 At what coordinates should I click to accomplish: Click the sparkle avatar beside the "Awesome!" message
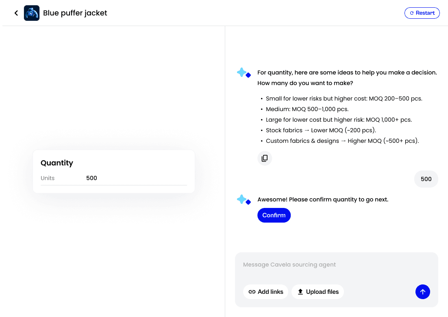coord(244,200)
